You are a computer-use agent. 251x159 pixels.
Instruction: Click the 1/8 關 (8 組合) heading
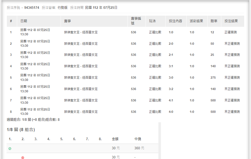pos(21,130)
